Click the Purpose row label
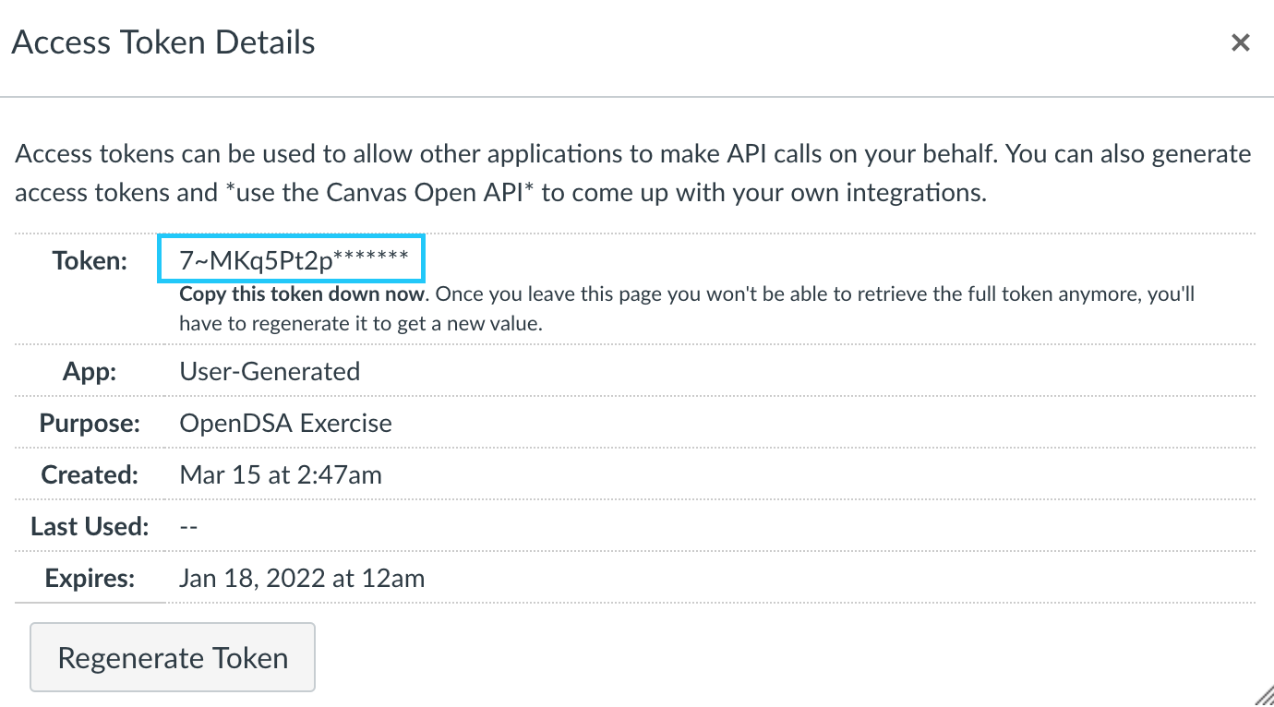 pyautogui.click(x=90, y=424)
